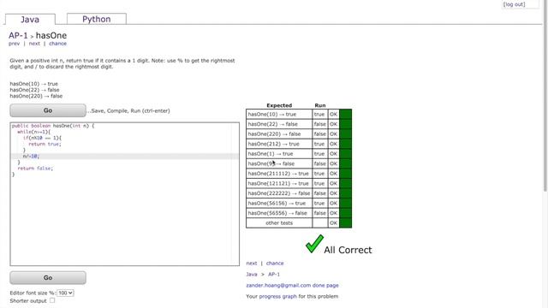
Task: Click the hasOne(220) → false result row
Action: (x=299, y=134)
